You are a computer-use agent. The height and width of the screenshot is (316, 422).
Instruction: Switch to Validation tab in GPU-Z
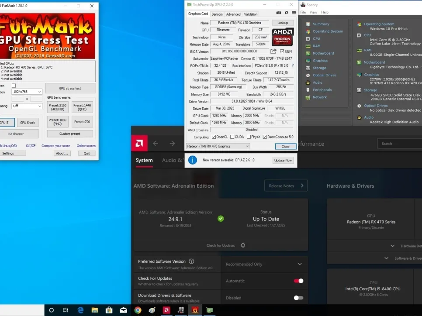(x=251, y=14)
